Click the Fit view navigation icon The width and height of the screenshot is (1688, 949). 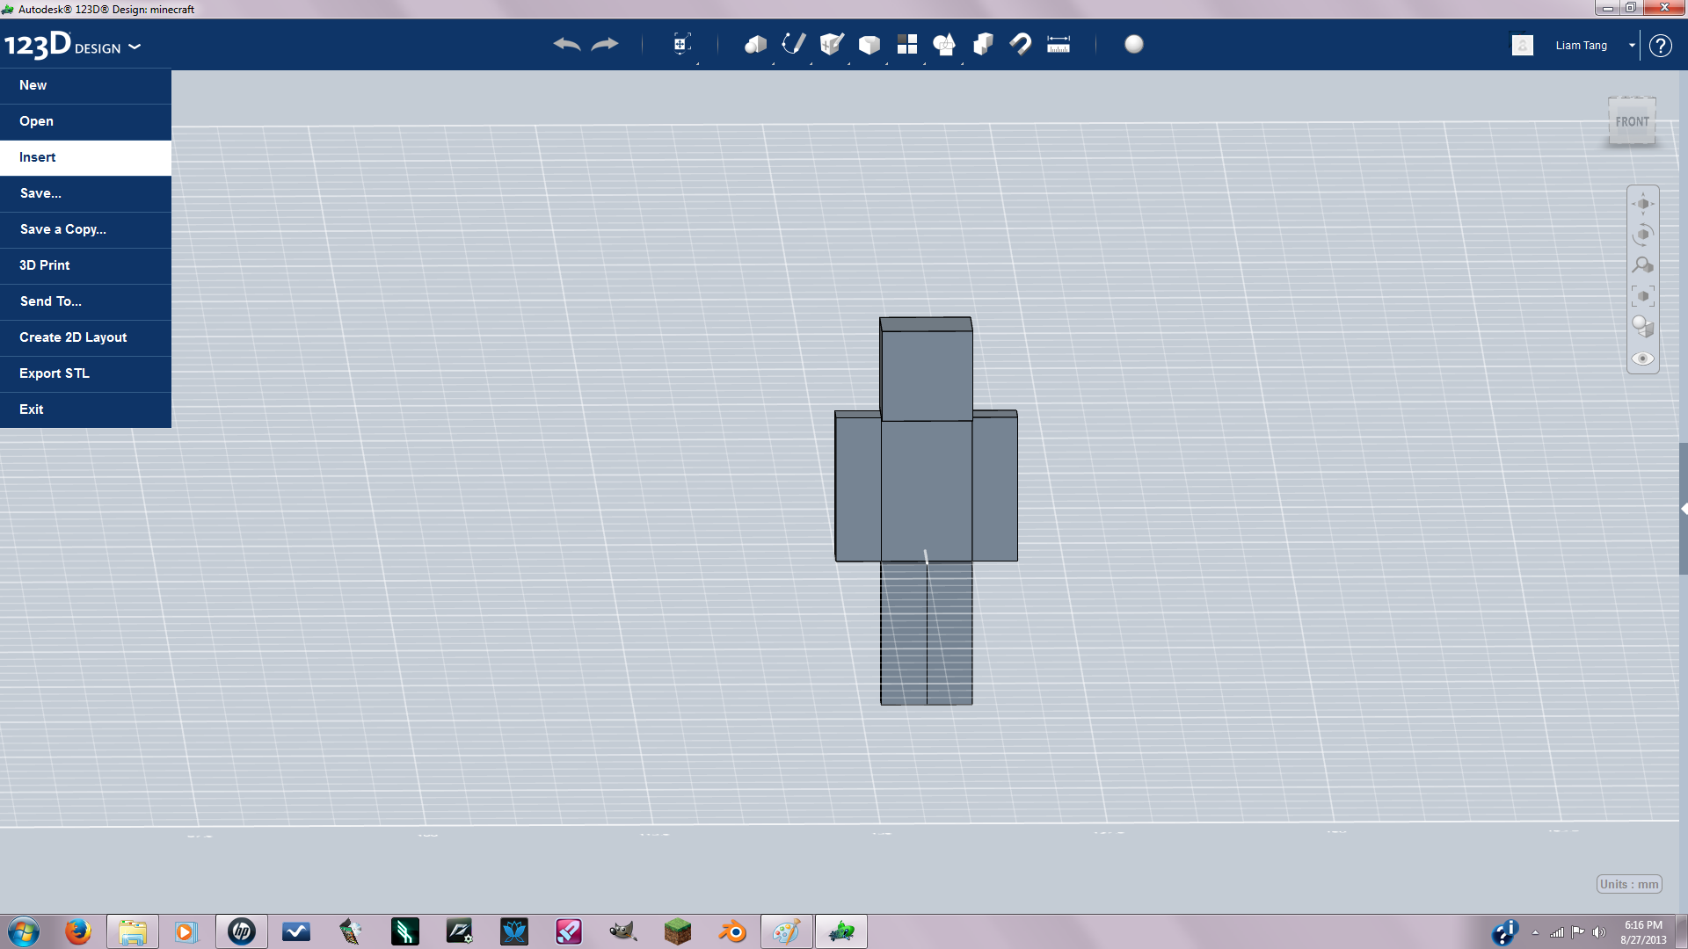pos(1643,296)
